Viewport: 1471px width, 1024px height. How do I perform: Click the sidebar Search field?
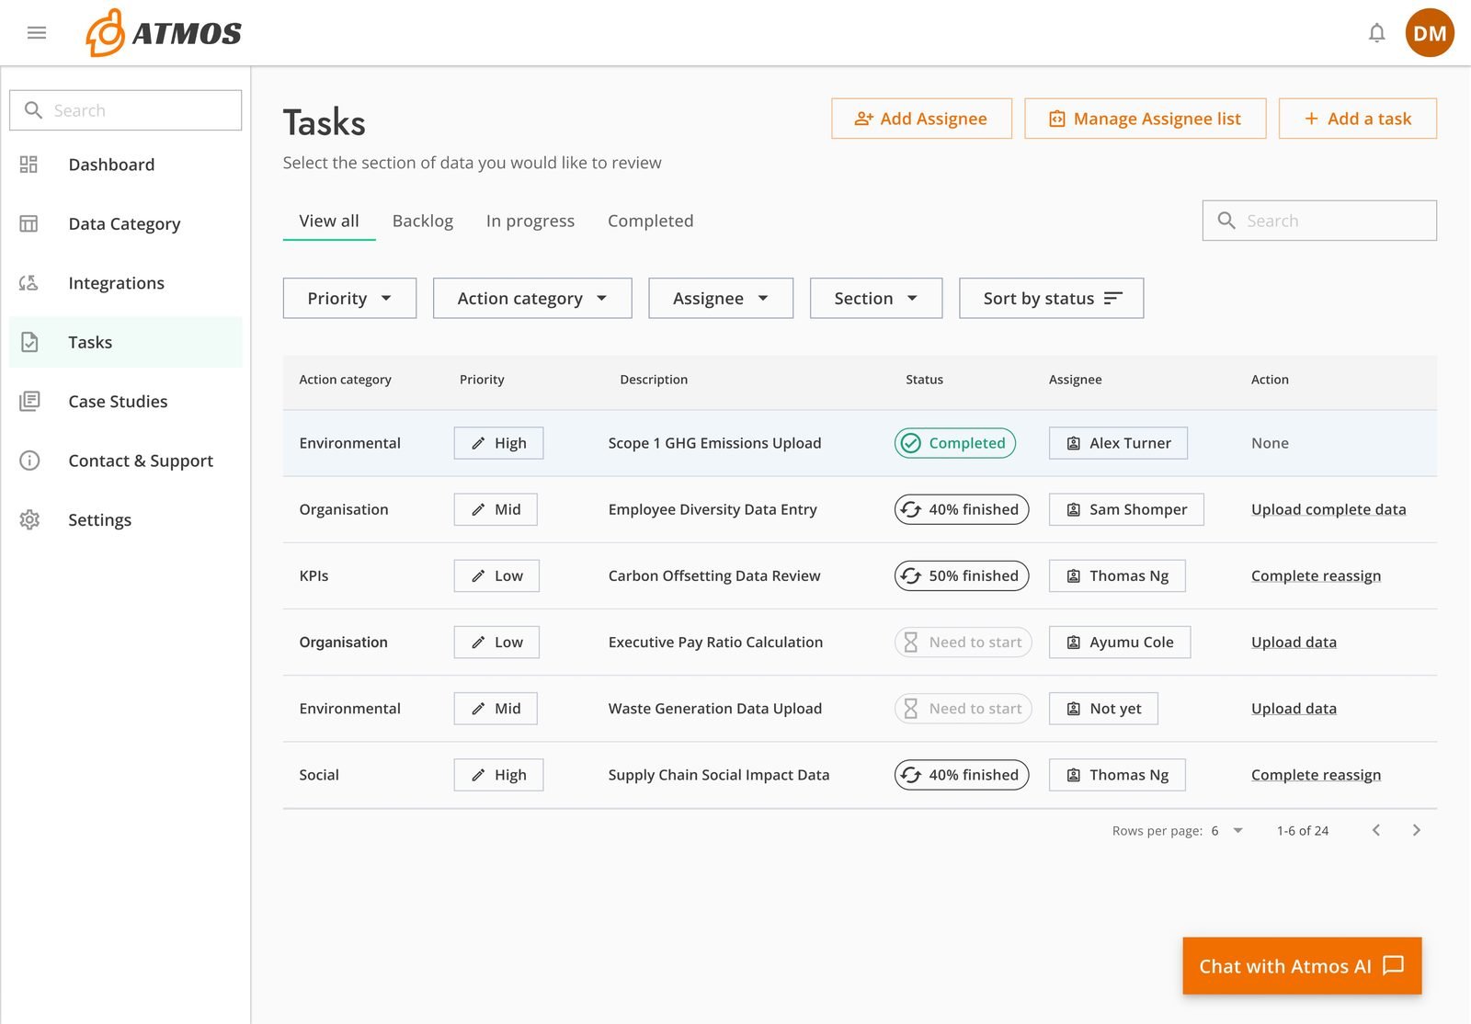pyautogui.click(x=126, y=110)
